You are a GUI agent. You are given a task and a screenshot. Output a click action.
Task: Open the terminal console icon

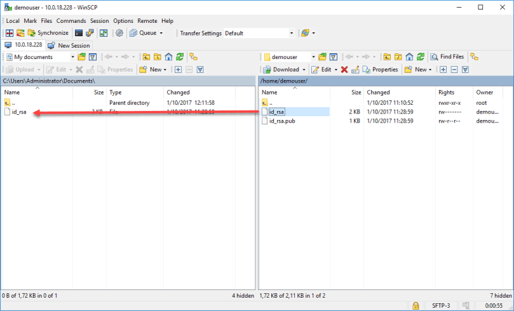coord(79,33)
